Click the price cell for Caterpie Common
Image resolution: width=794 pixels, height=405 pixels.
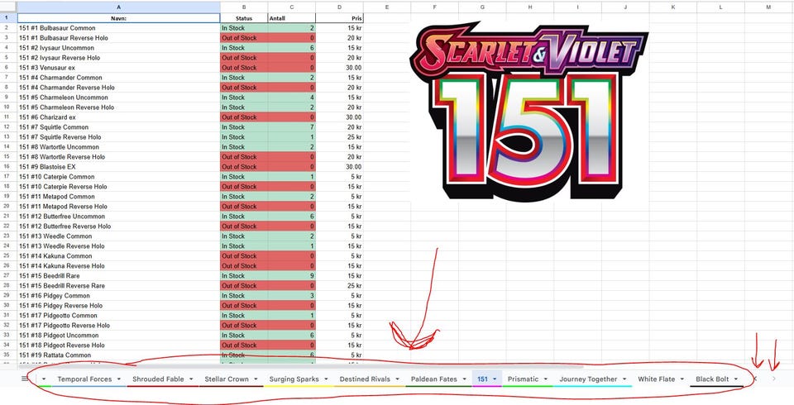[x=339, y=177]
